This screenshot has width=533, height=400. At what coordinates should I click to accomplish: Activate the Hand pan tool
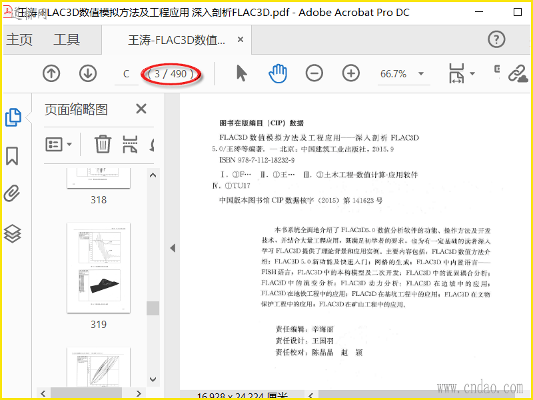click(x=278, y=73)
